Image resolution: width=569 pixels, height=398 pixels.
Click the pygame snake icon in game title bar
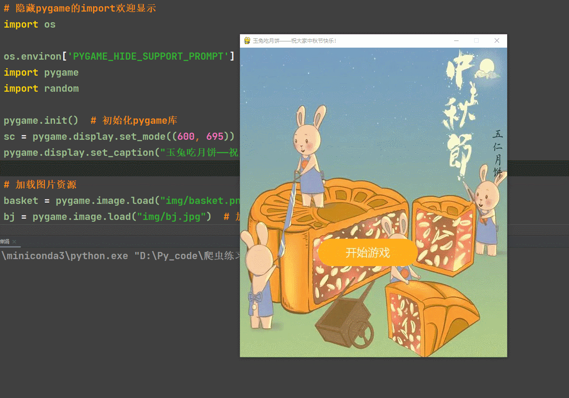click(247, 41)
